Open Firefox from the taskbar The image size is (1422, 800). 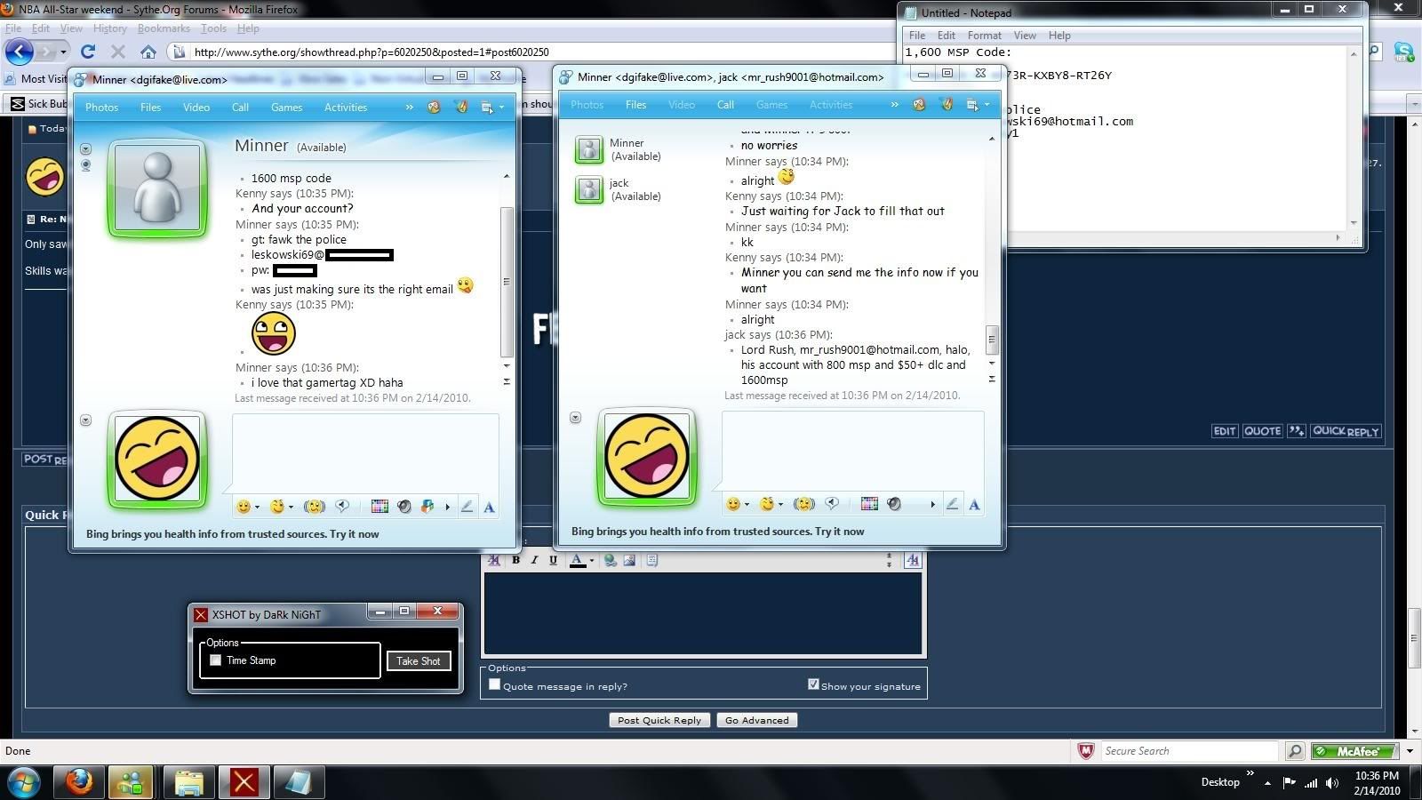(x=80, y=782)
